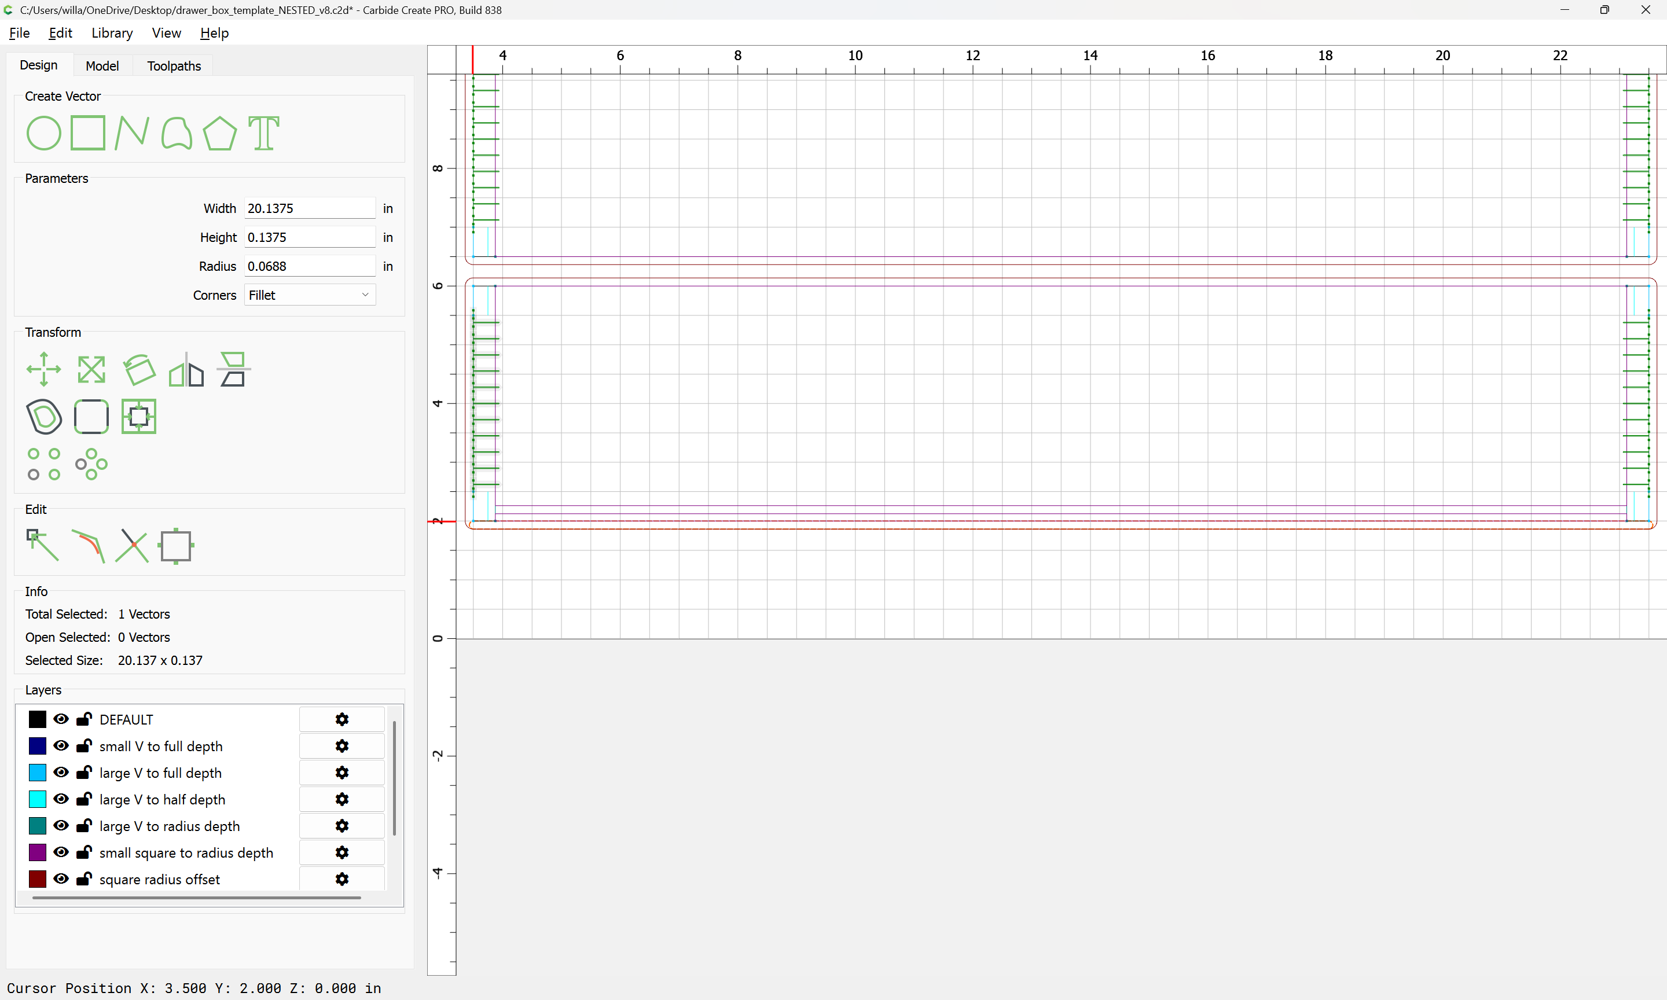Screen dimensions: 1667x1000
Task: Select the Node Edit arrow tool
Action: point(42,545)
